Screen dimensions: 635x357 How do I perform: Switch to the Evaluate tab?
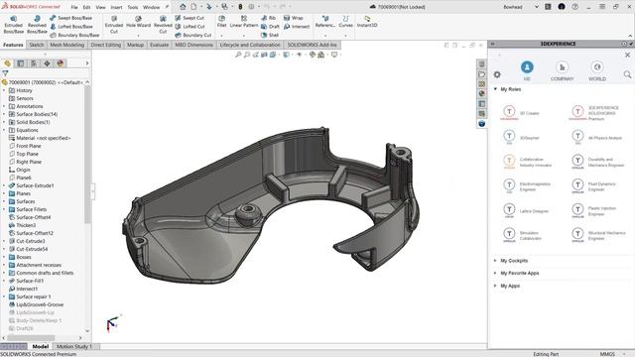(x=159, y=45)
